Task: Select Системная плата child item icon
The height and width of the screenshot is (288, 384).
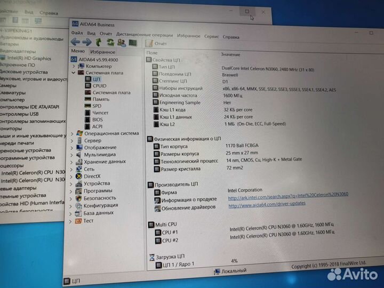Action: click(87, 92)
